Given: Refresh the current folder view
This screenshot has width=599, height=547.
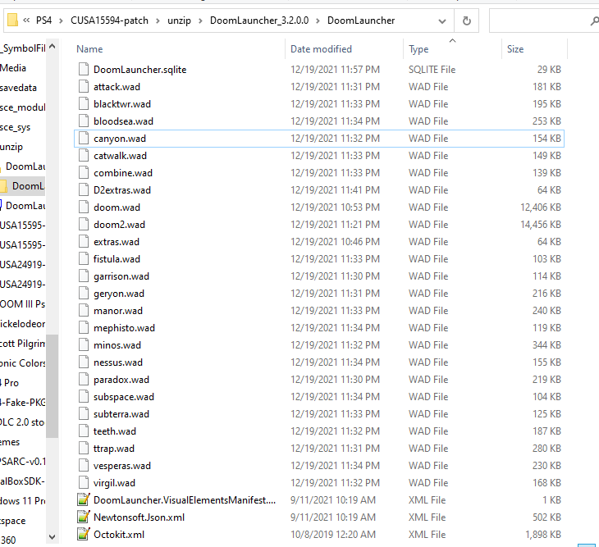Looking at the screenshot, I should click(466, 21).
